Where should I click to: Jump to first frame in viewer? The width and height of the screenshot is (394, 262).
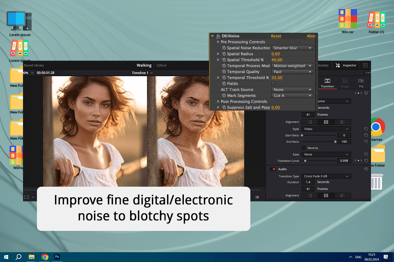[257, 197]
